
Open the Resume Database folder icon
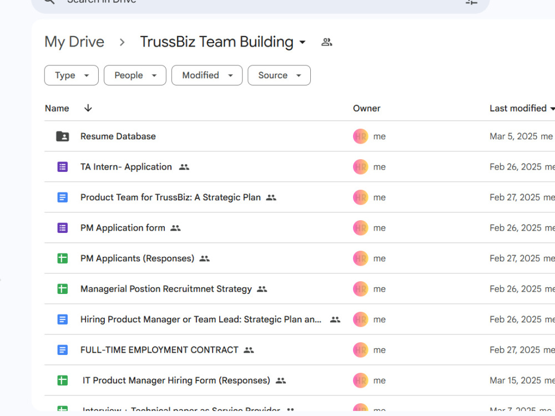(x=63, y=136)
